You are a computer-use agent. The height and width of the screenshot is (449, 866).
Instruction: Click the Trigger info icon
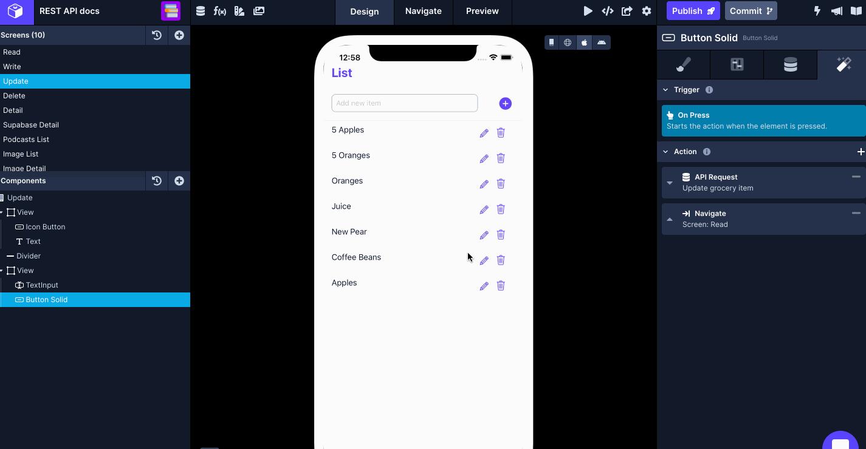point(709,90)
